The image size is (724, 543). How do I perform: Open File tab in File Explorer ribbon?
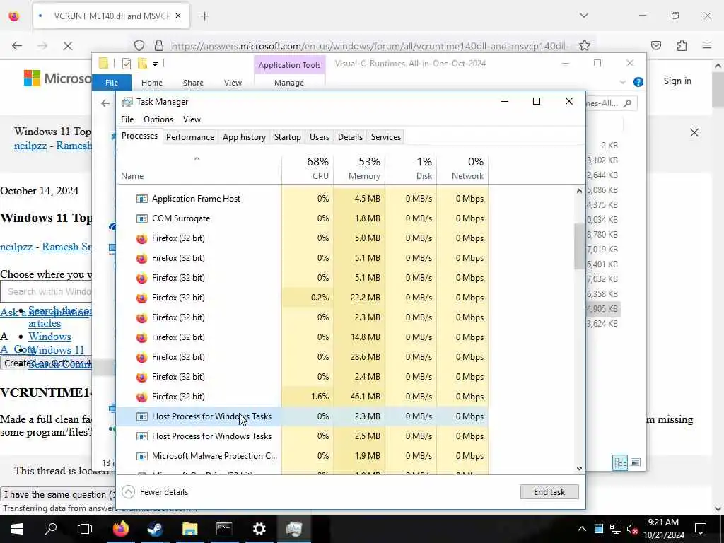pyautogui.click(x=112, y=83)
